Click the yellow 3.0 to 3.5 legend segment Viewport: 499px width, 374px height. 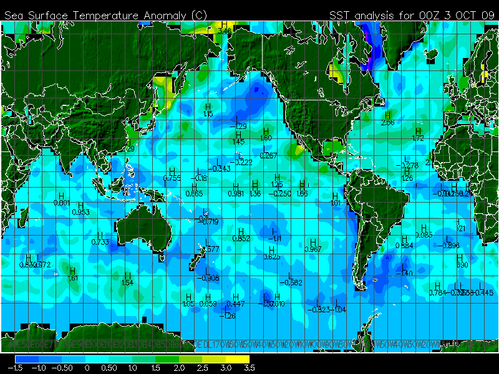point(238,360)
